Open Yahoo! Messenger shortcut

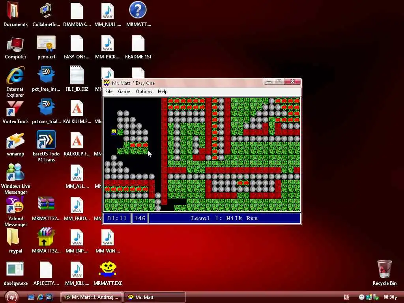pyautogui.click(x=15, y=211)
